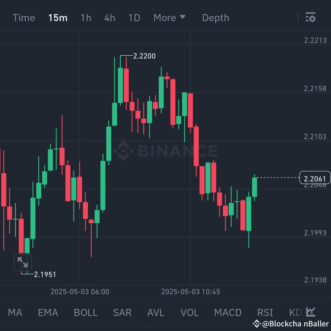The height and width of the screenshot is (331, 331).
Task: Switch to the 1D timeframe
Action: click(x=134, y=17)
